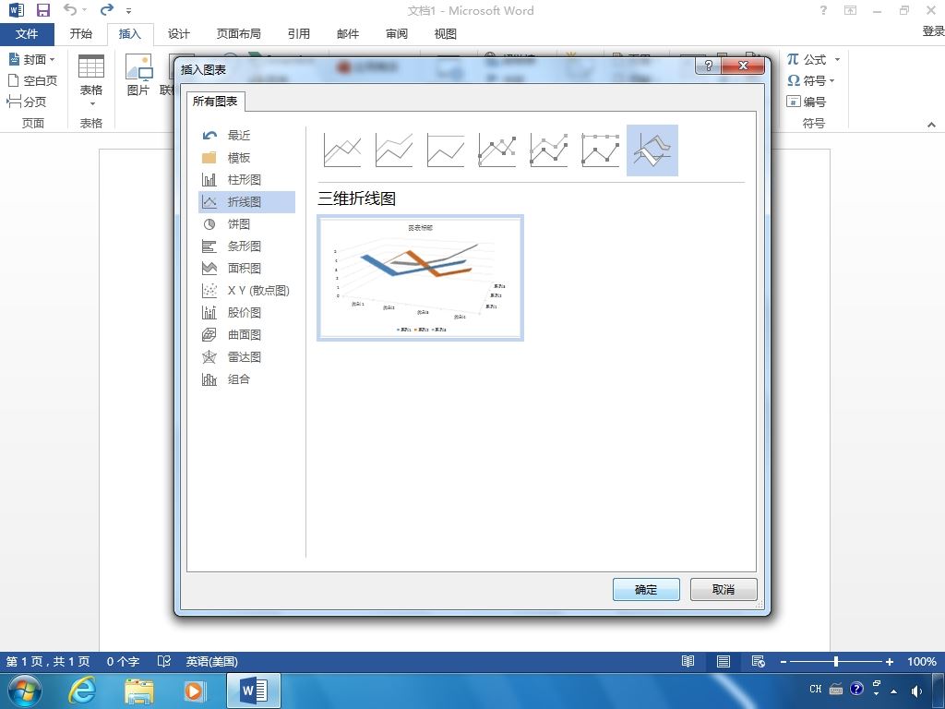Click the 英语(美国) language indicator
The image size is (945, 709).
[x=211, y=661]
